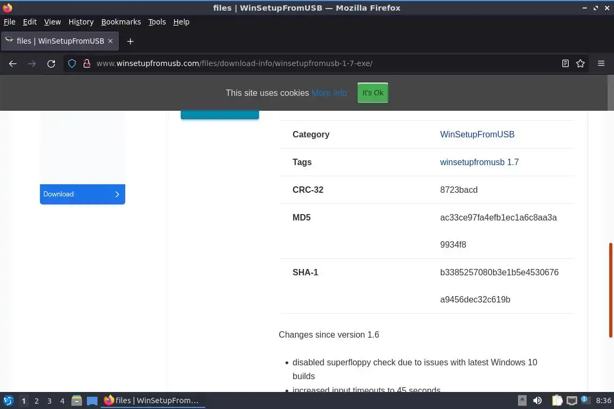Open the Bookmarks menu
The image size is (614, 409).
coord(121,22)
